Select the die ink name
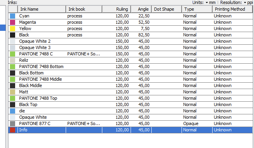 [22, 111]
